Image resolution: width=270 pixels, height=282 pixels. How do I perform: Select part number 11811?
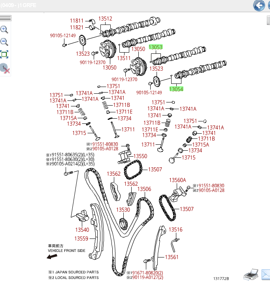pyautogui.click(x=77, y=21)
